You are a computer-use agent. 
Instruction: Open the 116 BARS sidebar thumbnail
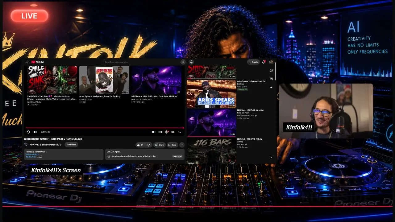[211, 151]
